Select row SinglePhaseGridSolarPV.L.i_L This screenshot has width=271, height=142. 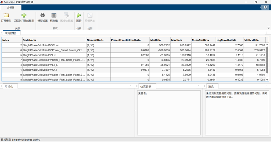point(134,65)
